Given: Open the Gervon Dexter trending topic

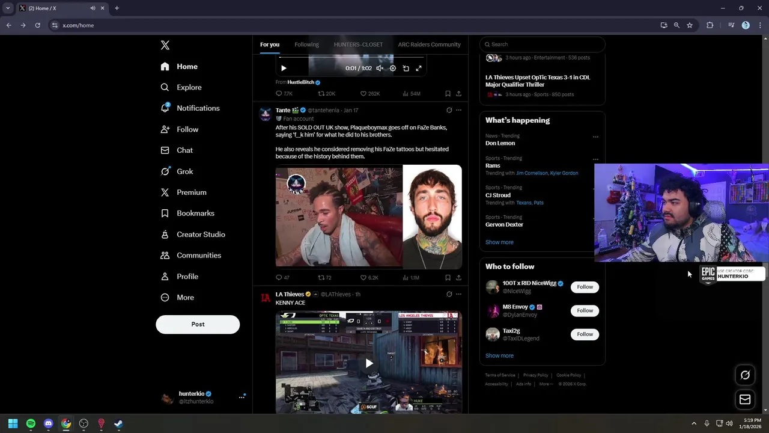Looking at the screenshot, I should click(504, 225).
